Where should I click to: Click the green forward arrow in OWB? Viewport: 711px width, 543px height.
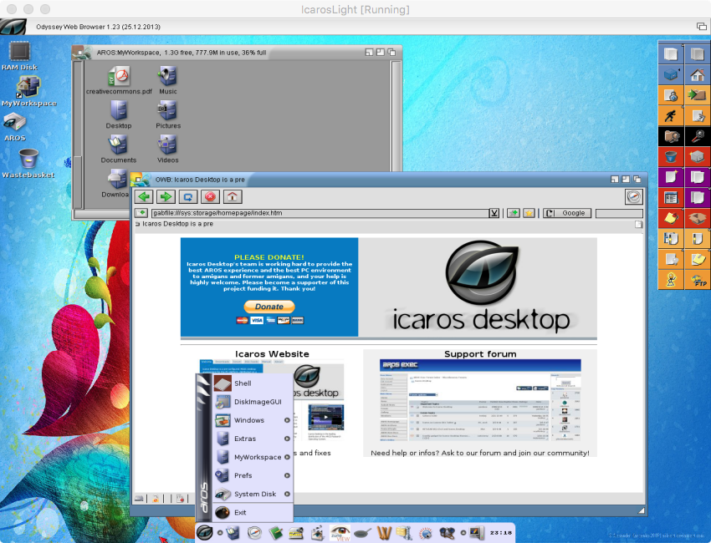166,197
